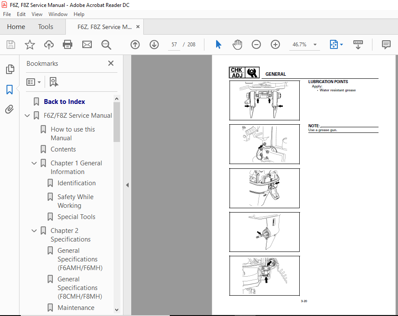Open the View menu
The image size is (398, 316).
(37, 14)
